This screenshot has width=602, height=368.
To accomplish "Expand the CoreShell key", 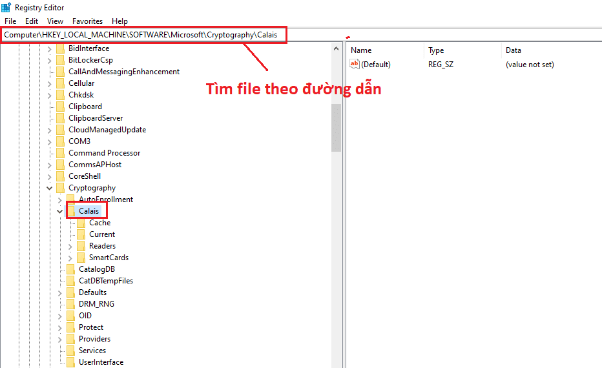I will click(49, 177).
